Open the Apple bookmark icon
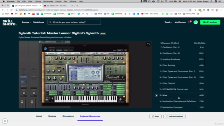Screen dimensions: 224x126 pos(125,14)
